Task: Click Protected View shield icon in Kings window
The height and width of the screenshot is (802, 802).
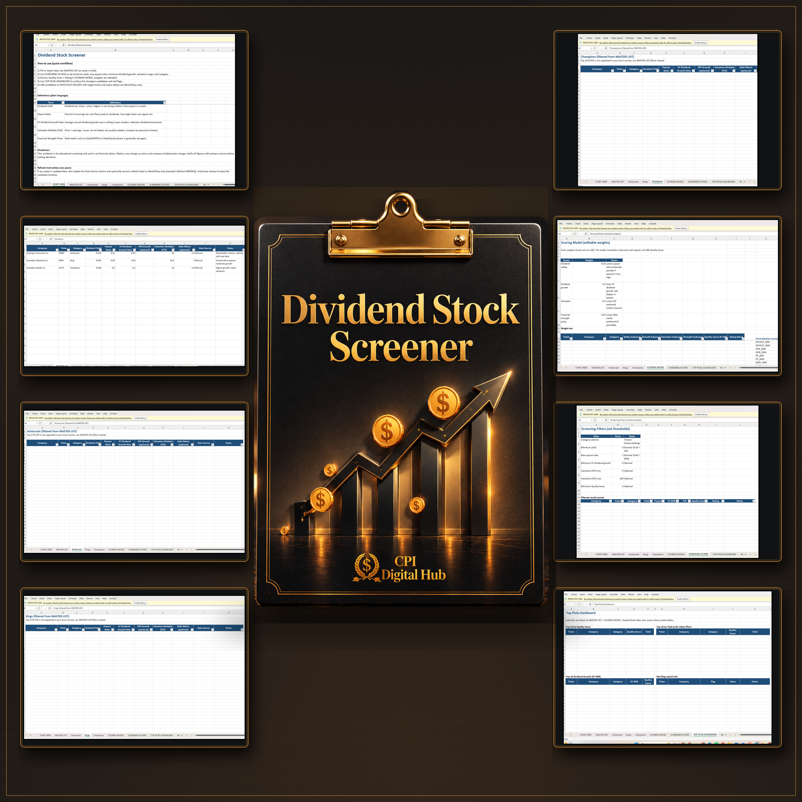Action: point(25,603)
